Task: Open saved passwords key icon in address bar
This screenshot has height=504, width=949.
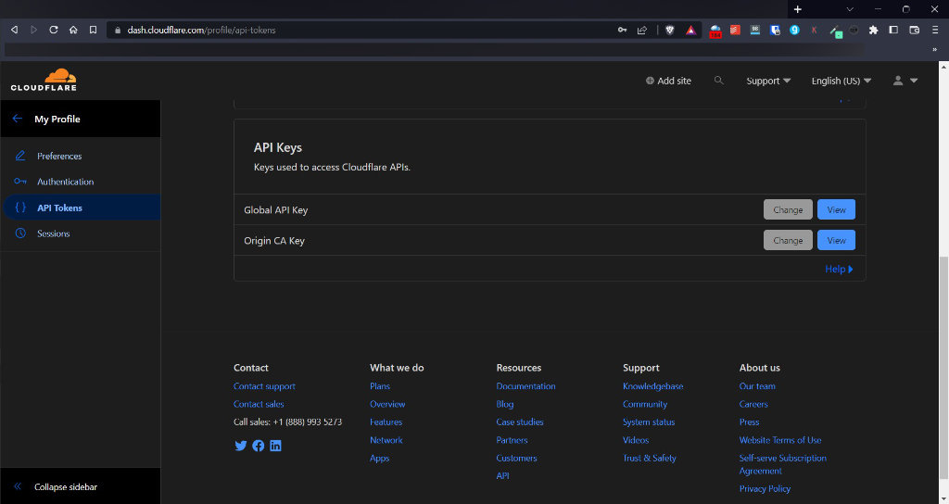Action: (x=622, y=30)
